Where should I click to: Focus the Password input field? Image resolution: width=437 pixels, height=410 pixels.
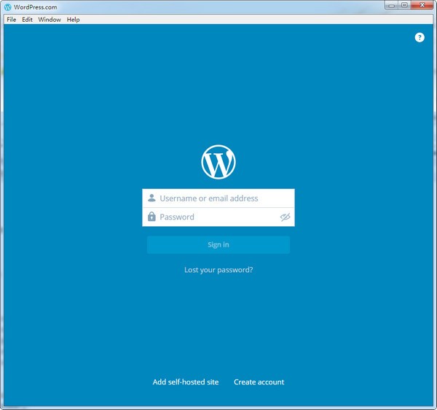click(x=219, y=217)
